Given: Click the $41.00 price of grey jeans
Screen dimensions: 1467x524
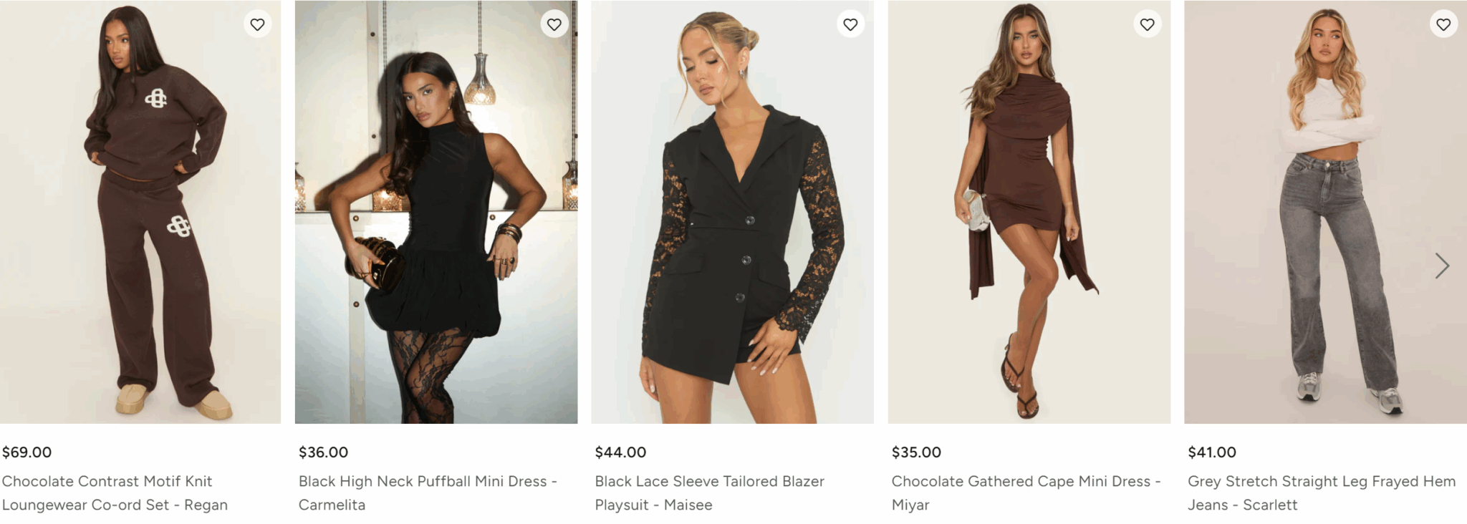Looking at the screenshot, I should (x=1212, y=452).
